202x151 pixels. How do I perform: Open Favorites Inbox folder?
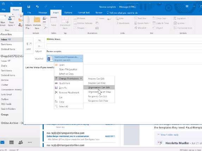11,40
